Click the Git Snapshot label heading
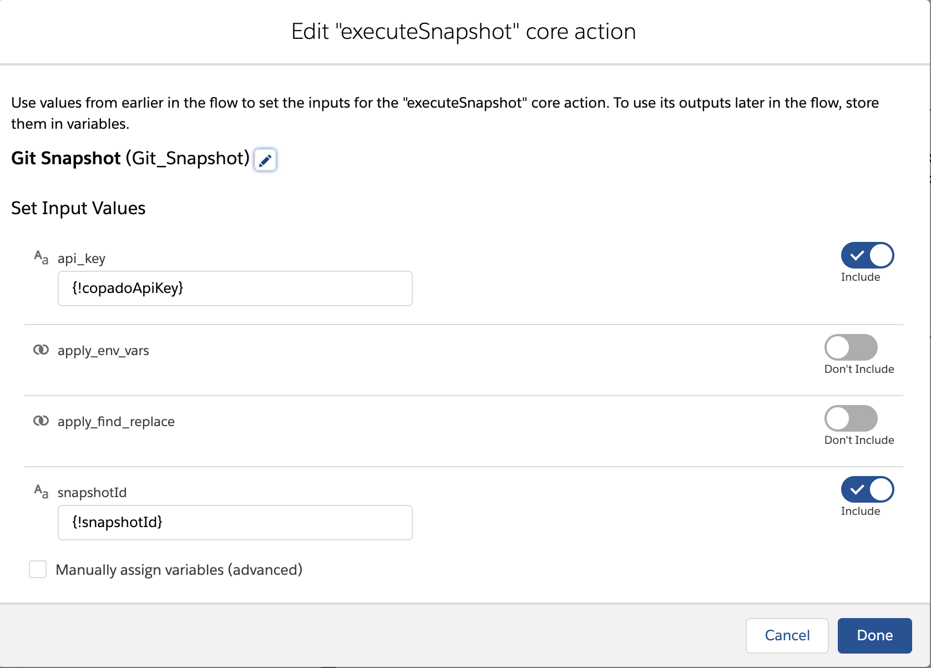The image size is (931, 668). (x=130, y=159)
